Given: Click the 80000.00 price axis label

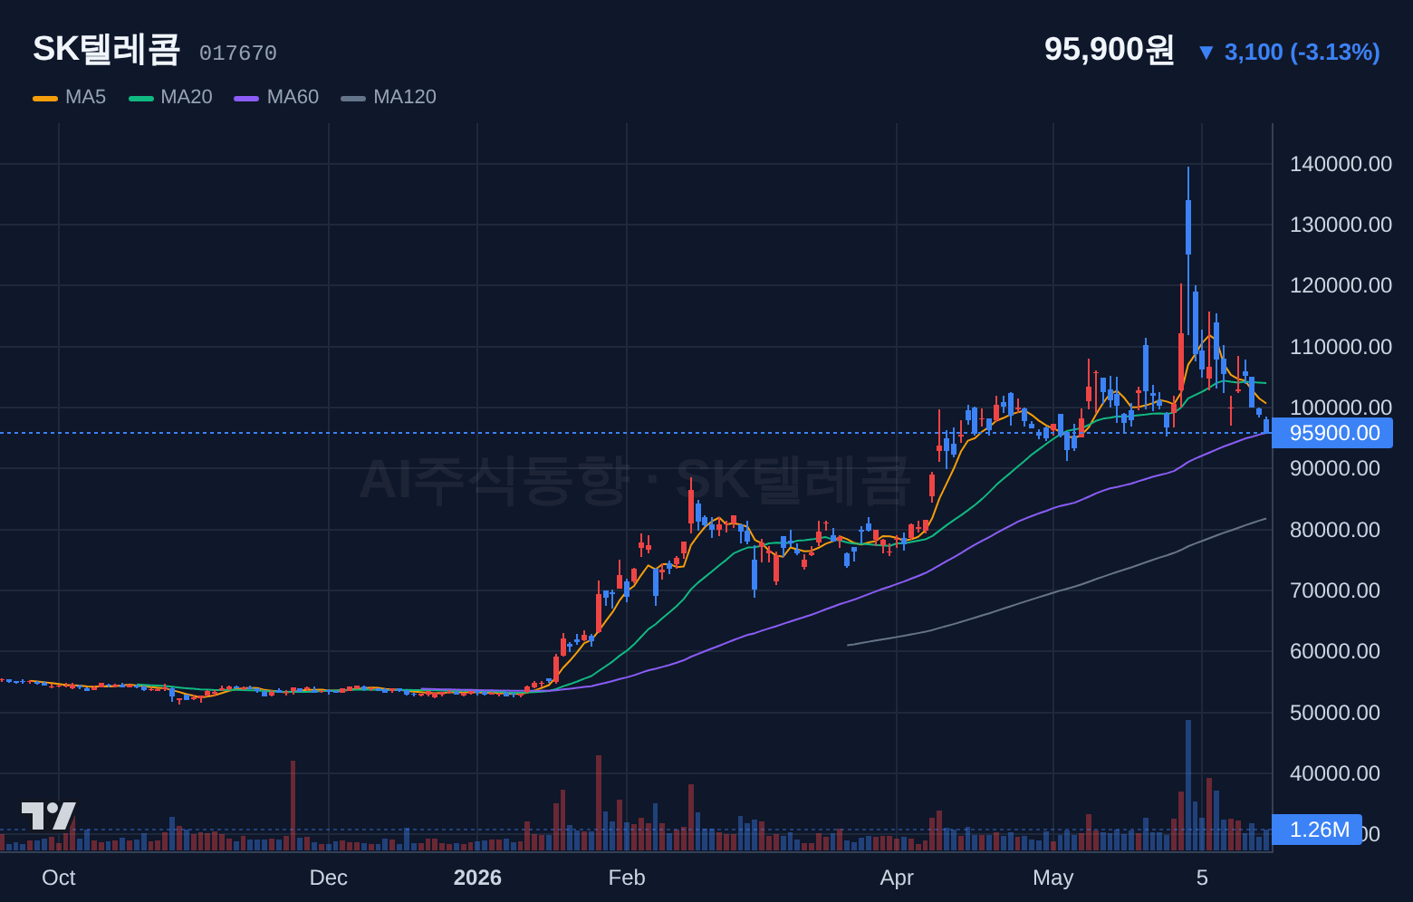Looking at the screenshot, I should tap(1335, 530).
